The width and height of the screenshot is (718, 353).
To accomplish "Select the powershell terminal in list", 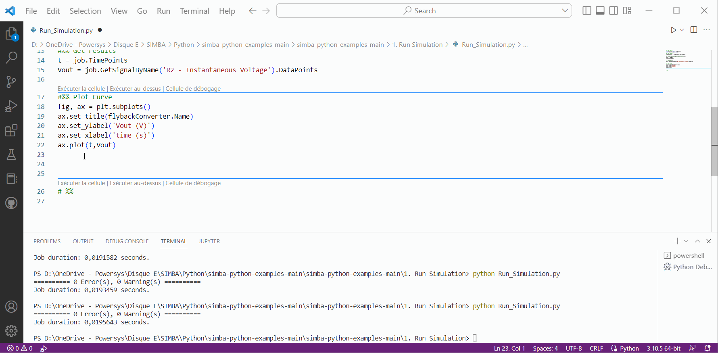I will pos(688,255).
